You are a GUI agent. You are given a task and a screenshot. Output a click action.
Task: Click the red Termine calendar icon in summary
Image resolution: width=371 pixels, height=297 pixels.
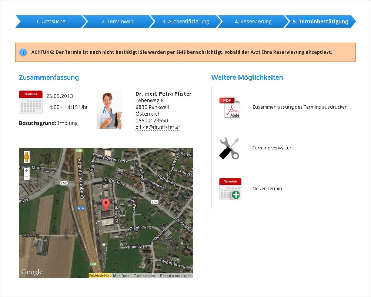[30, 102]
